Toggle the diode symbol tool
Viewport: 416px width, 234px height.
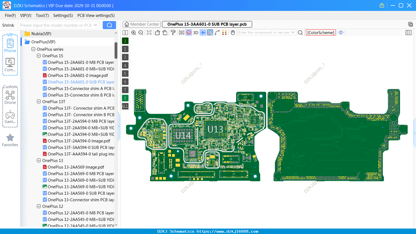203,32
